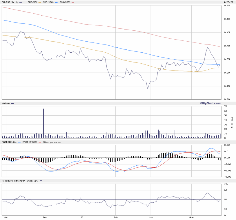Click the AU:RSG Daily legend label

click(10, 2)
